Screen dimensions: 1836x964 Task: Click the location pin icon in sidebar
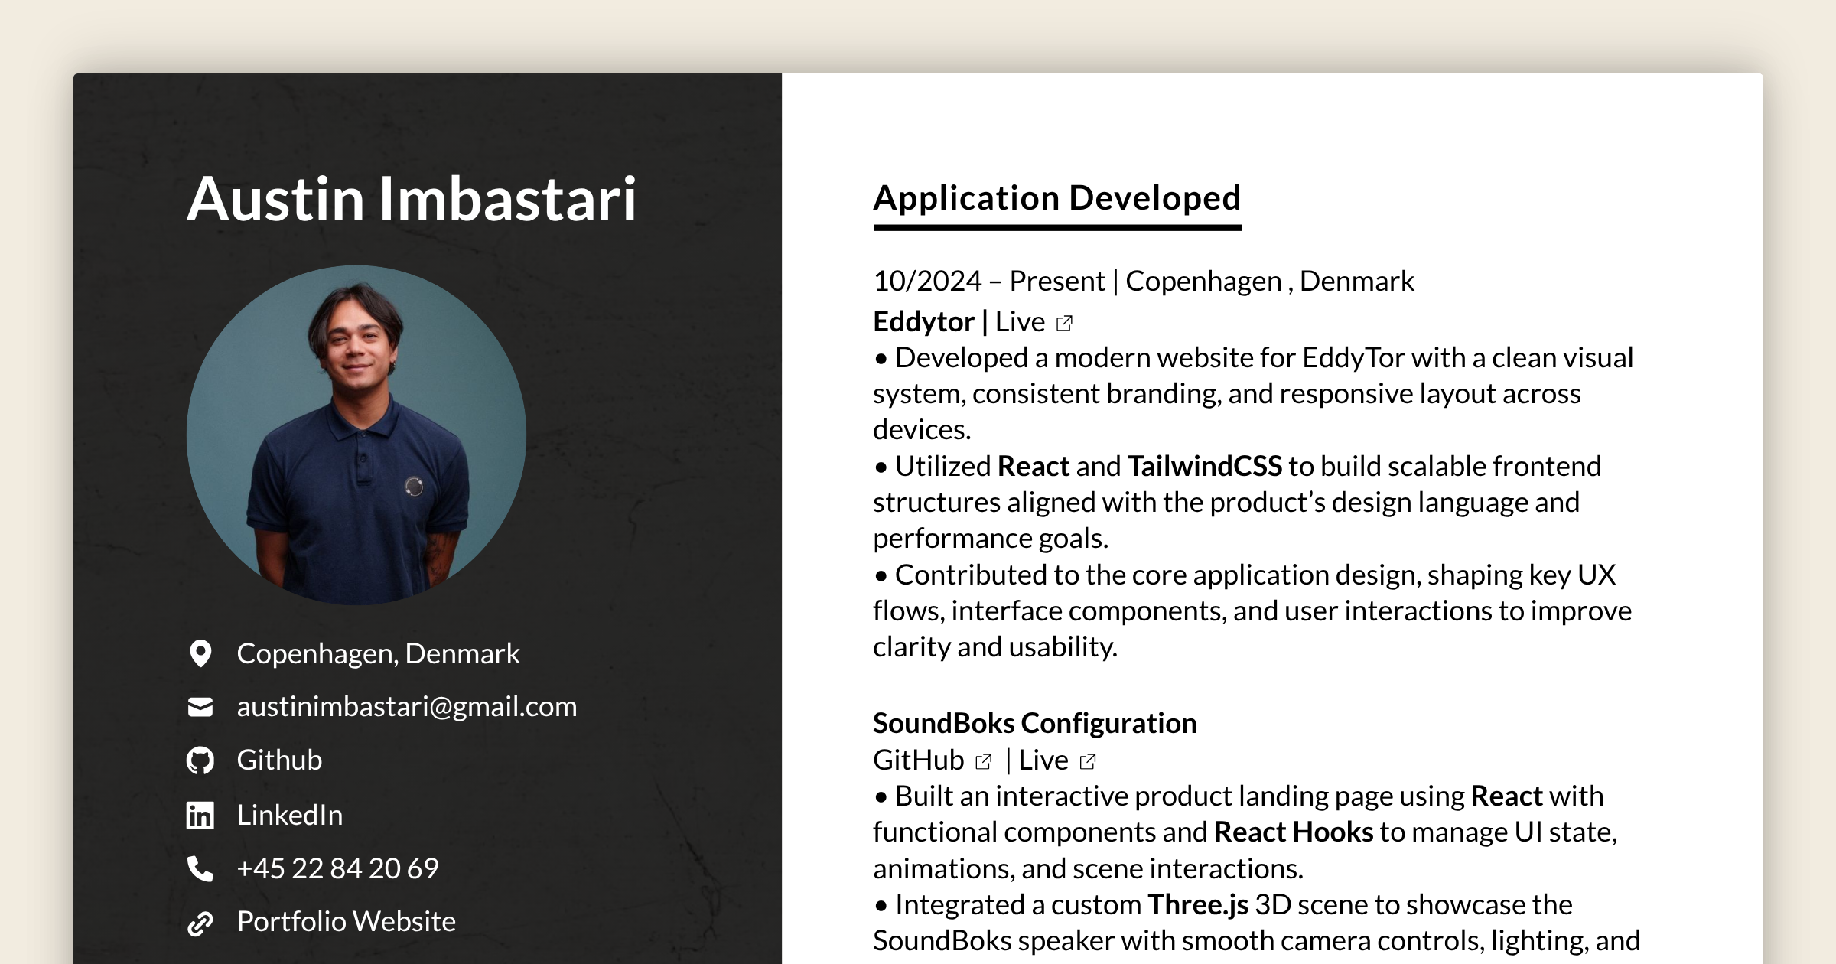[x=200, y=653]
